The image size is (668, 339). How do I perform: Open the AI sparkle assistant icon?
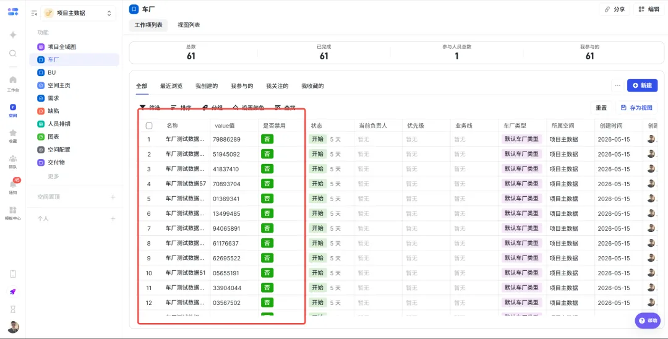point(13,35)
